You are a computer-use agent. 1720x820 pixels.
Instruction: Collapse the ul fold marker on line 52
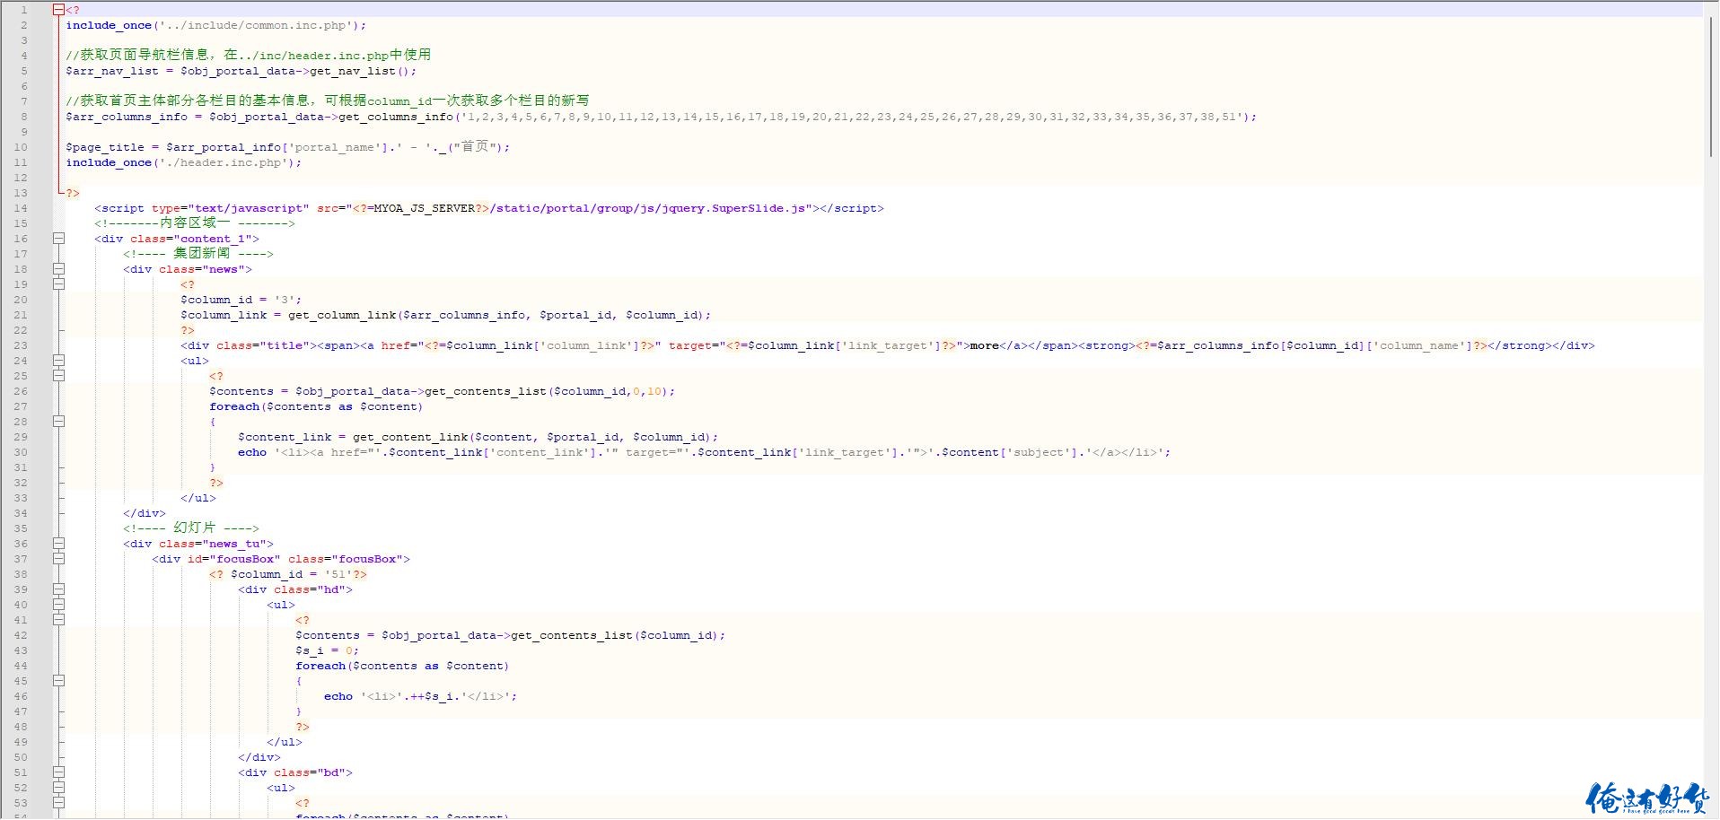(x=58, y=788)
